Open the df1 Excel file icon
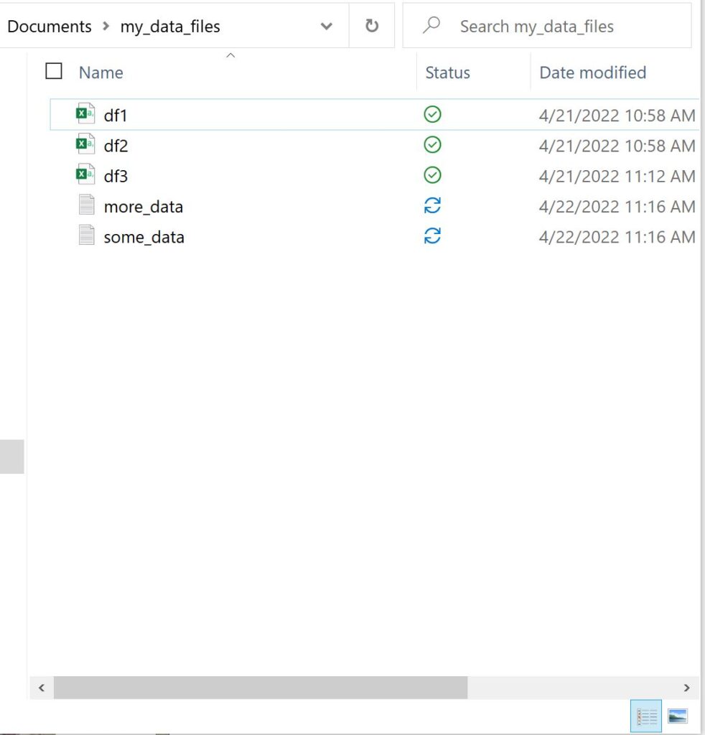The height and width of the screenshot is (735, 705). click(85, 114)
